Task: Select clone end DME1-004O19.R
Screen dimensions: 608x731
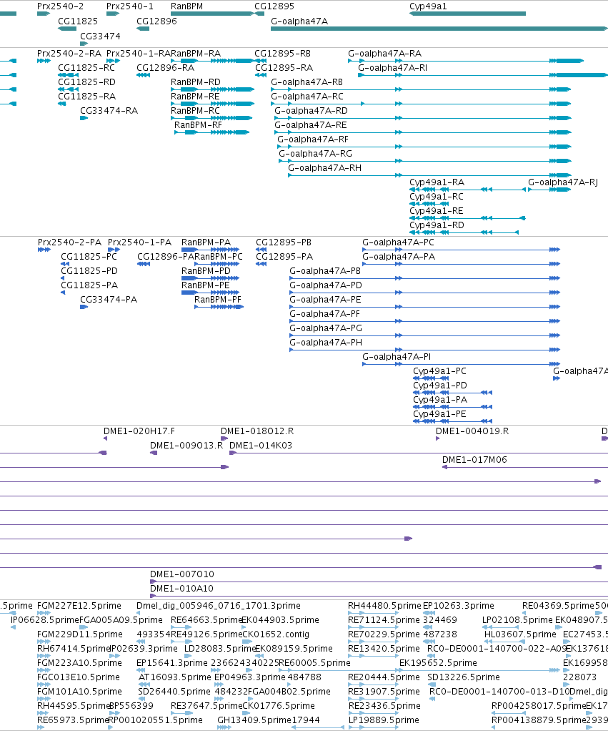Action: pyautogui.click(x=472, y=431)
